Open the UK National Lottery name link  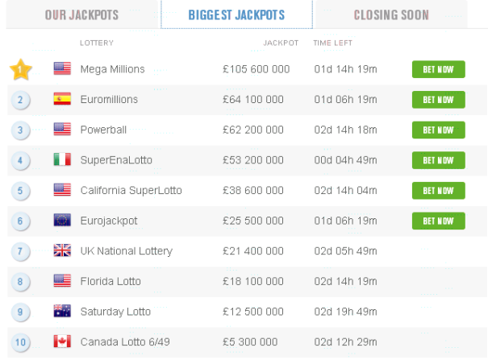[x=127, y=251]
